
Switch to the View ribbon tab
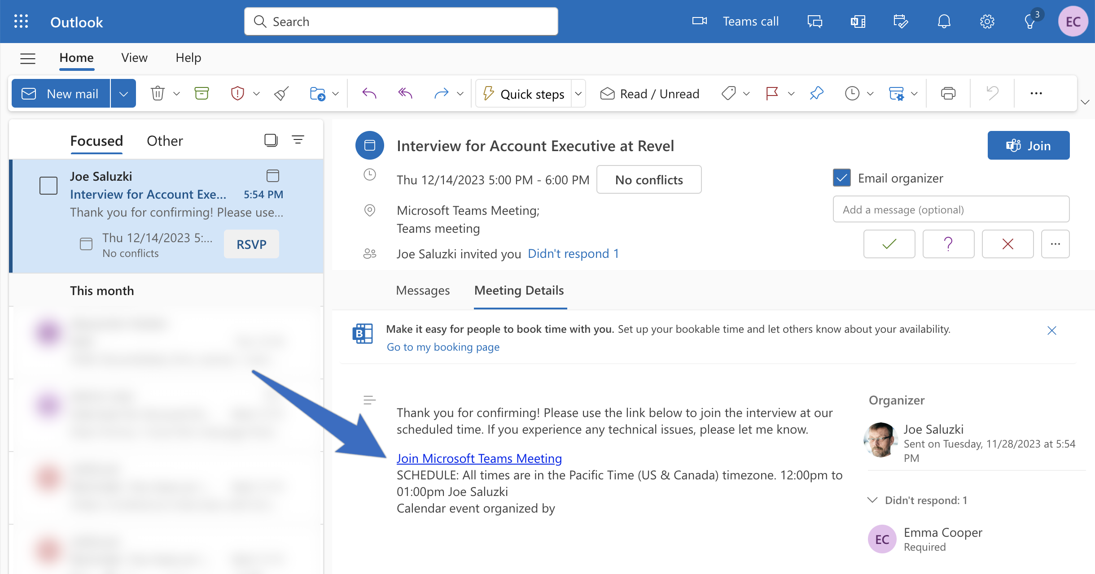click(x=134, y=58)
